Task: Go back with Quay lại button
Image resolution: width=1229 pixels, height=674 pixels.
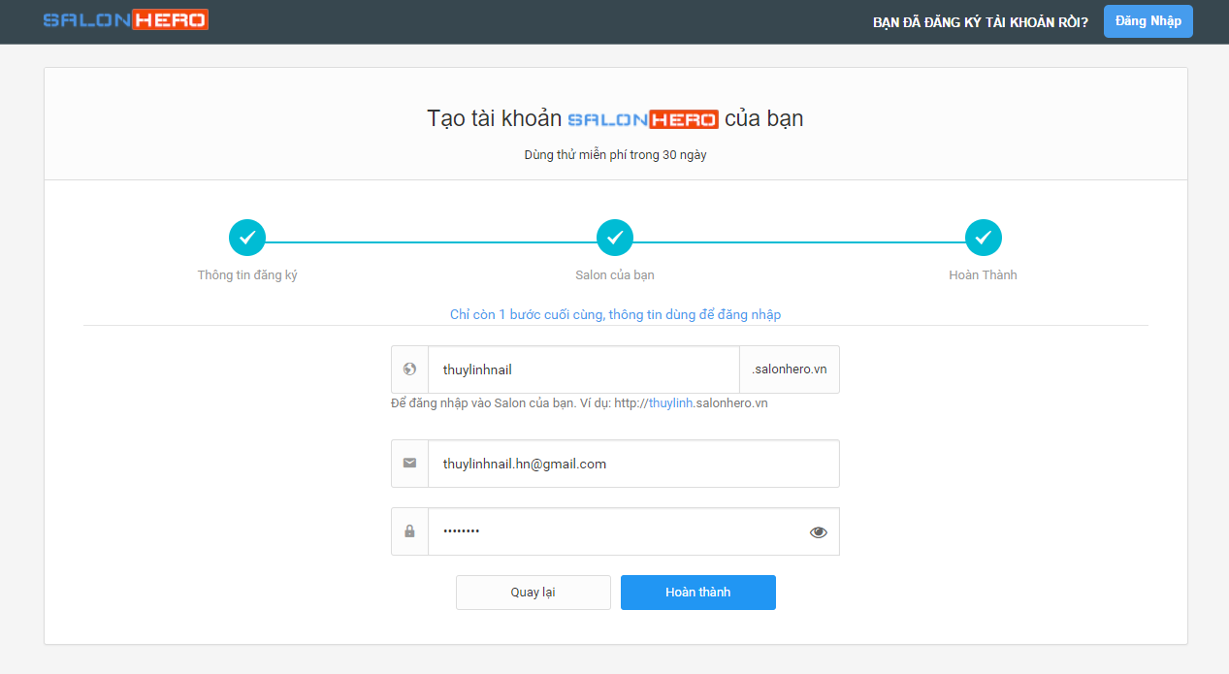Action: coord(534,593)
